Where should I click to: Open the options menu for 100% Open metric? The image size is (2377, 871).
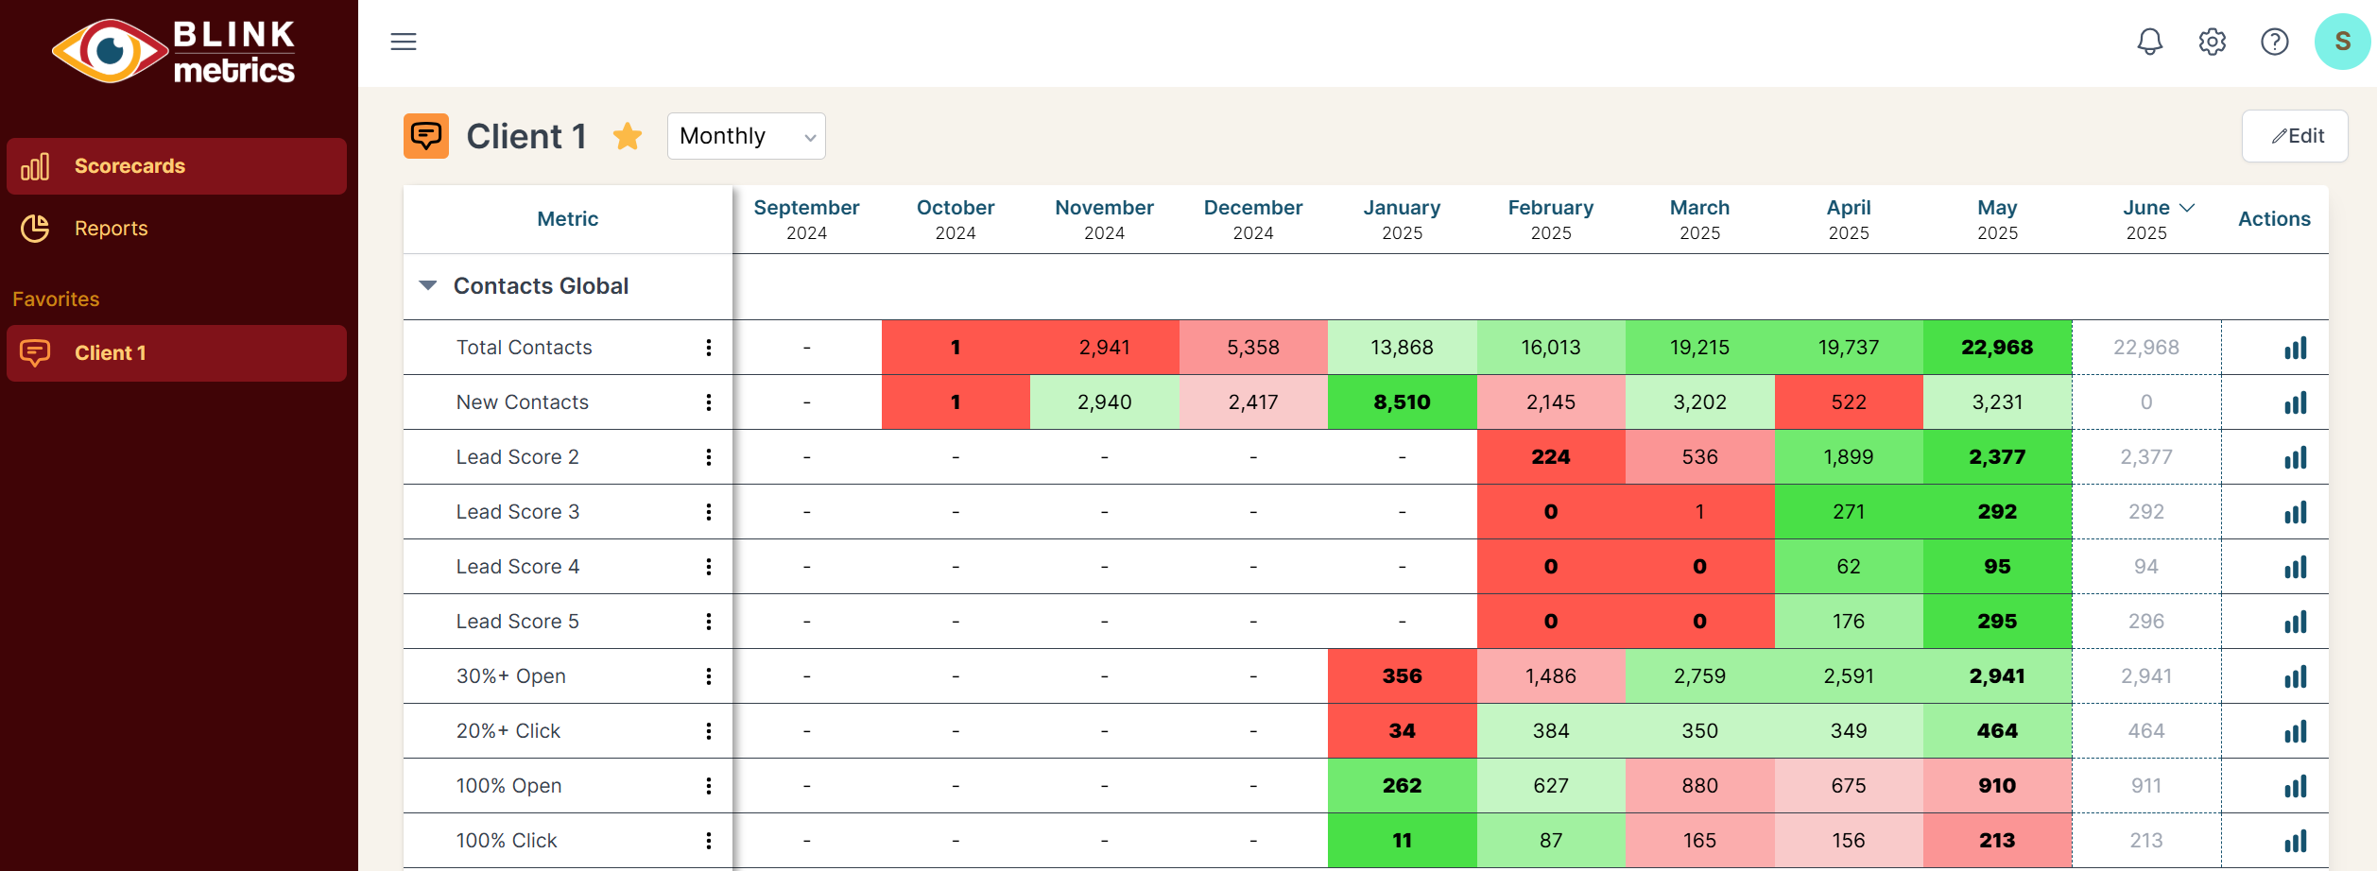click(708, 785)
